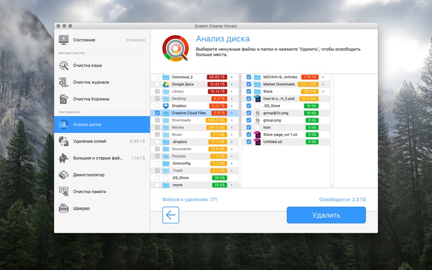The width and height of the screenshot is (432, 270).
Task: Click the Очистка кэша gear icon
Action: tap(64, 65)
